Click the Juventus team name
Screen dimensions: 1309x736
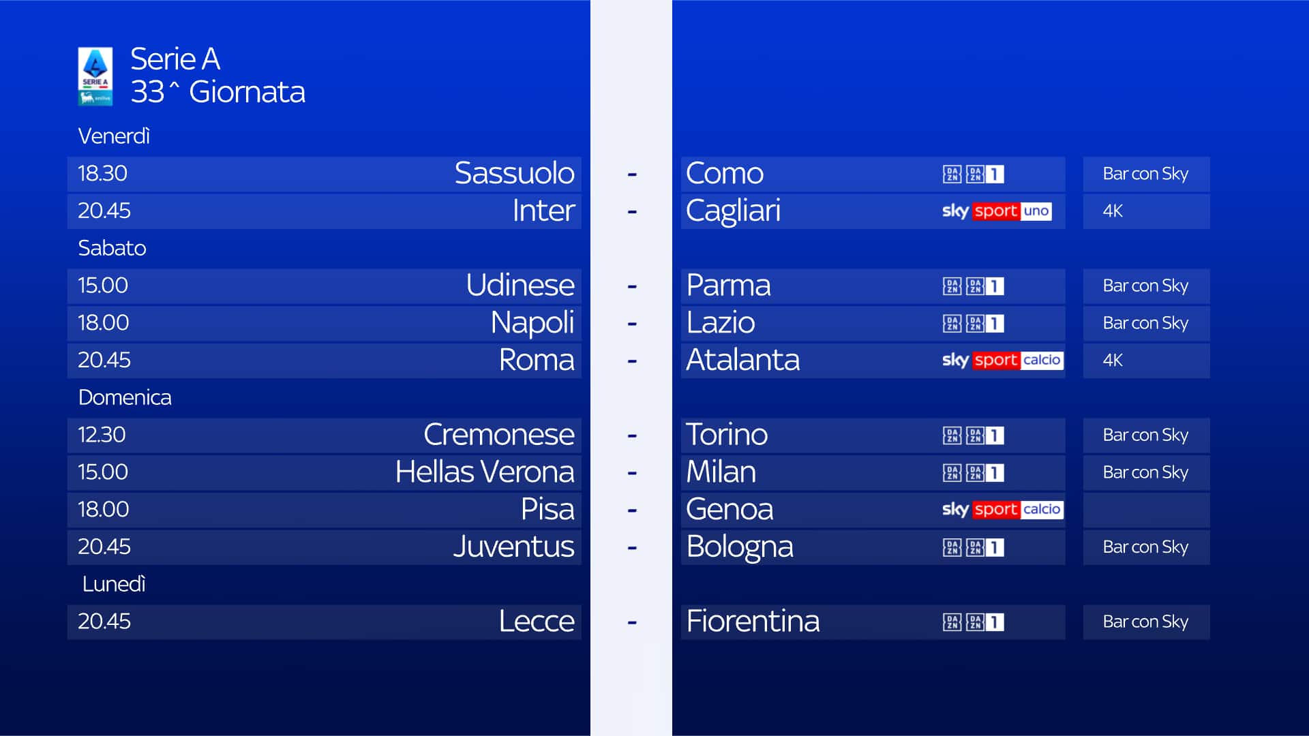[x=513, y=547]
